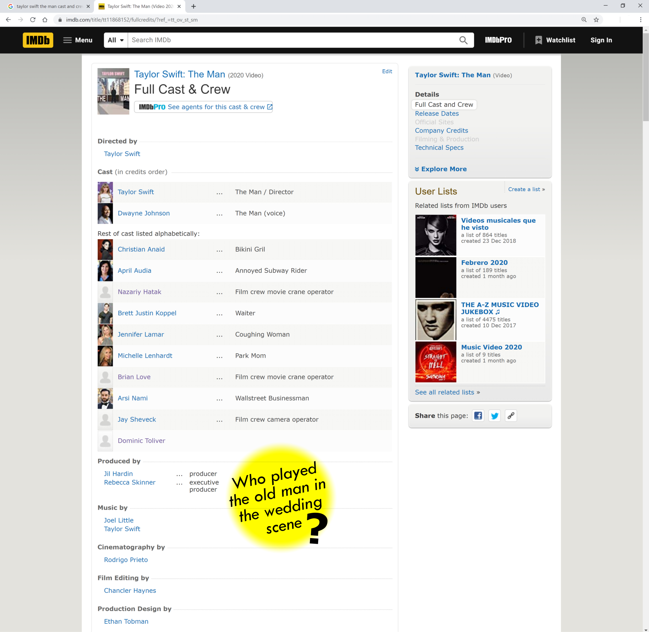Screen dimensions: 649x632
Task: Select Full Cast and Crew in Details
Action: [444, 105]
